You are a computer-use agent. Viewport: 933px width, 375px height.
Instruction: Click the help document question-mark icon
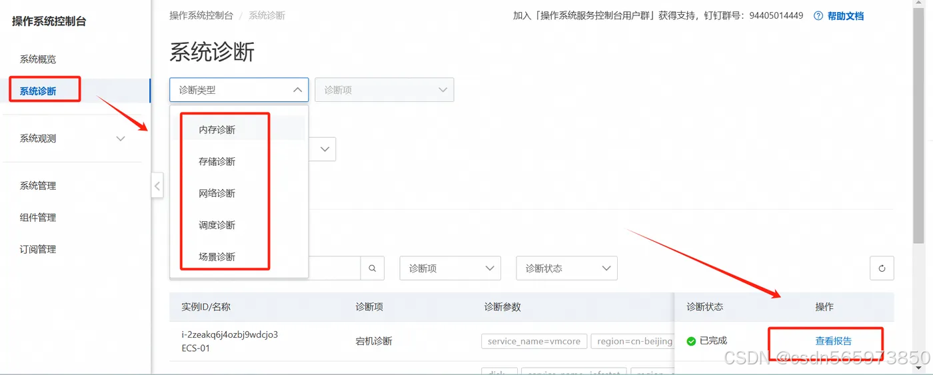point(818,16)
